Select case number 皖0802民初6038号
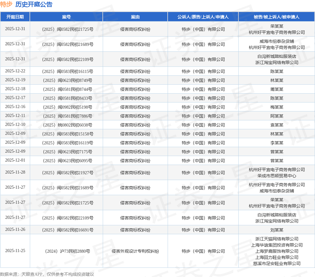315x277 pixels. click(68, 125)
